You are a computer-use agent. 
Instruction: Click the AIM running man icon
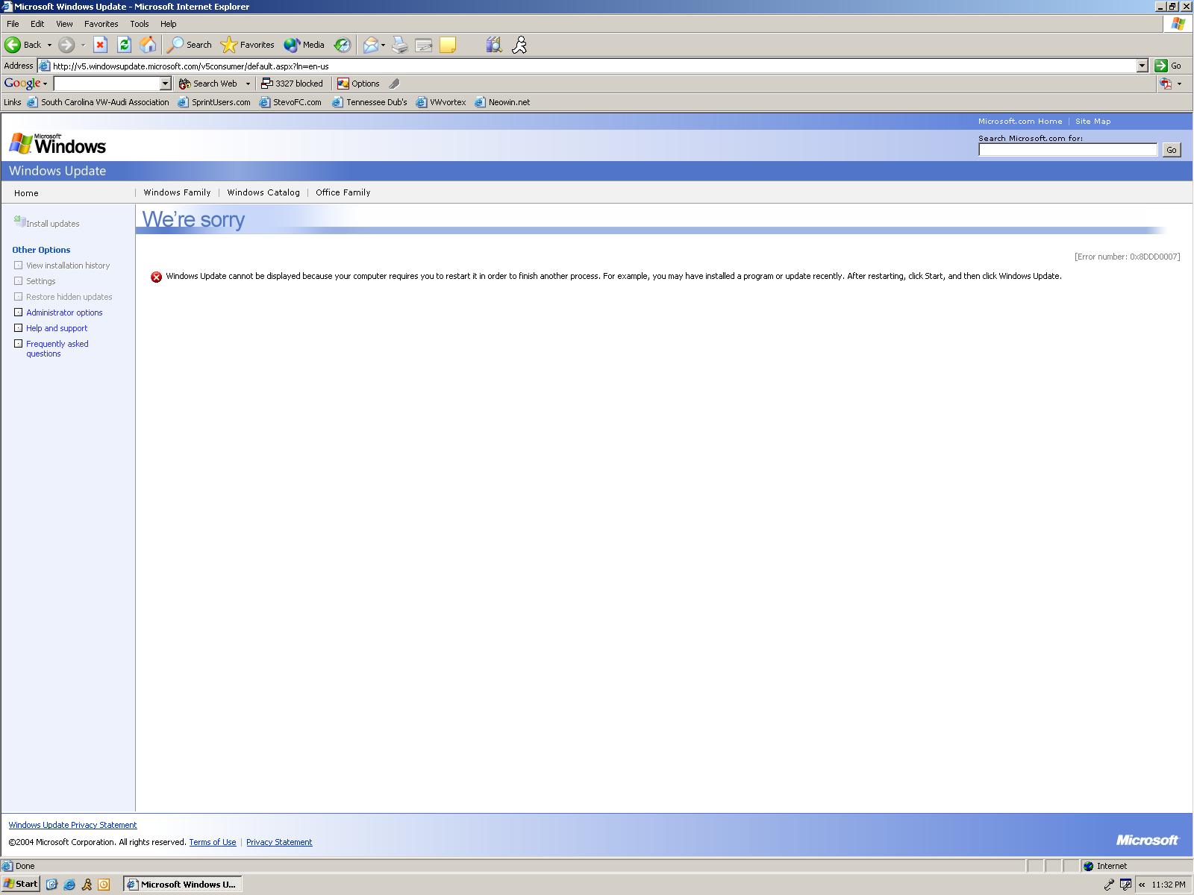[x=519, y=45]
